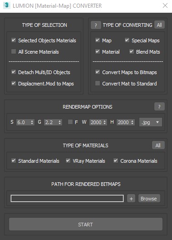Click the 3ds Max icon in the title bar
This screenshot has height=240, width=172.
pyautogui.click(x=6, y=5)
